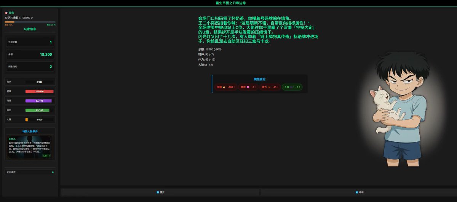457x202 pixels.
Task: Click the 精神 -7 change badge
Action: coord(248,87)
